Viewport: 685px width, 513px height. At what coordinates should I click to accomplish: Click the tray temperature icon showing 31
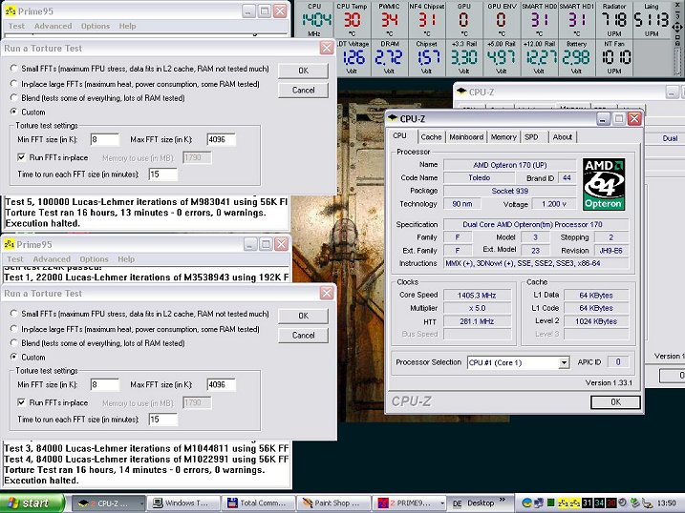[x=587, y=503]
